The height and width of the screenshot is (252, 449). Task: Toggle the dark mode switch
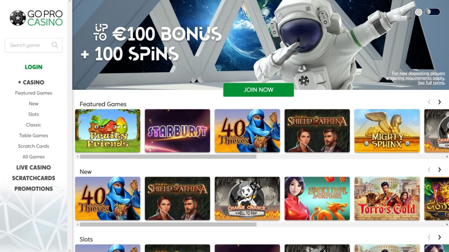pyautogui.click(x=432, y=12)
